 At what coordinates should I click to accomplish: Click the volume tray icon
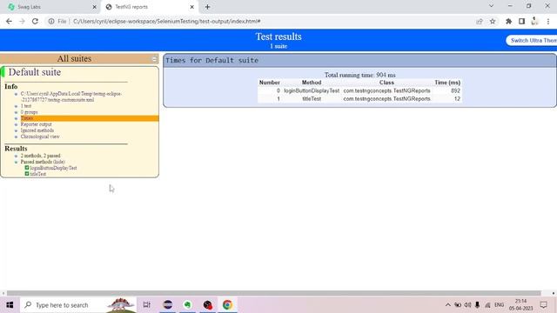coord(467,305)
